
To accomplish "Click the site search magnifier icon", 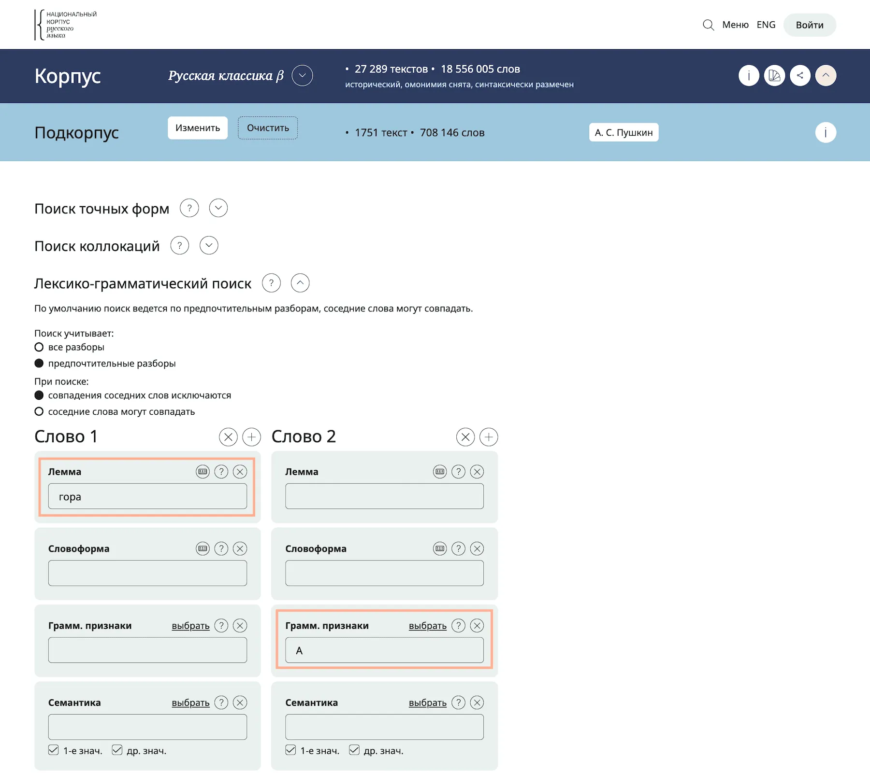I will pos(708,25).
